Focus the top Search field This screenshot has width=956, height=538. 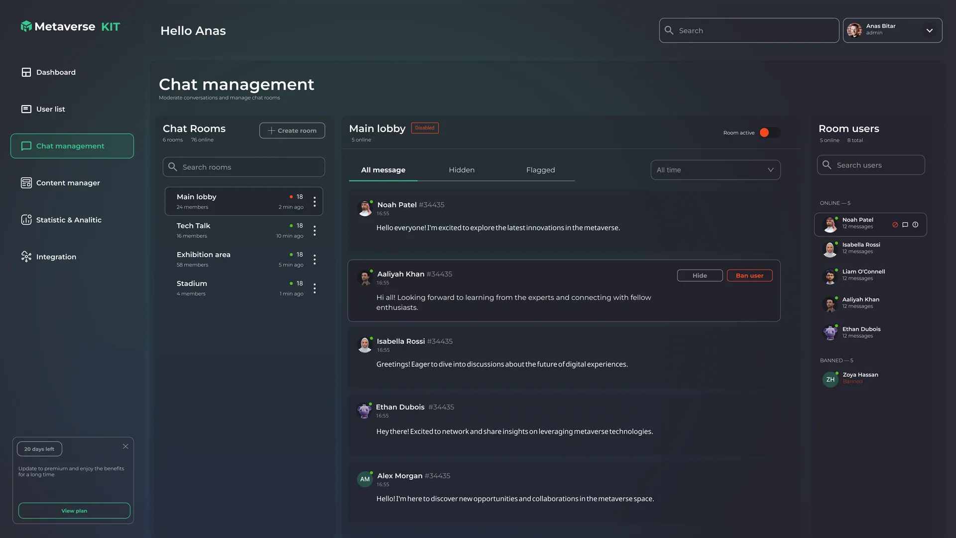click(x=749, y=30)
